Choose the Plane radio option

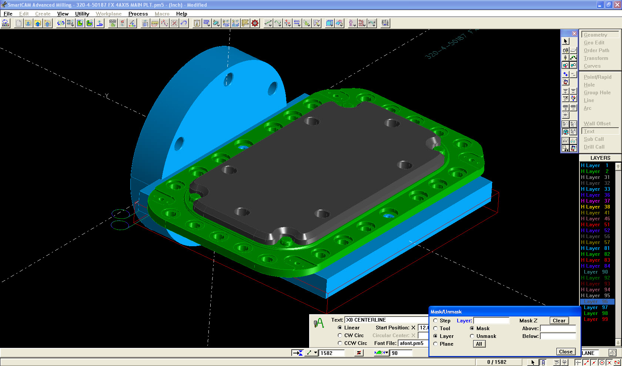pos(435,344)
